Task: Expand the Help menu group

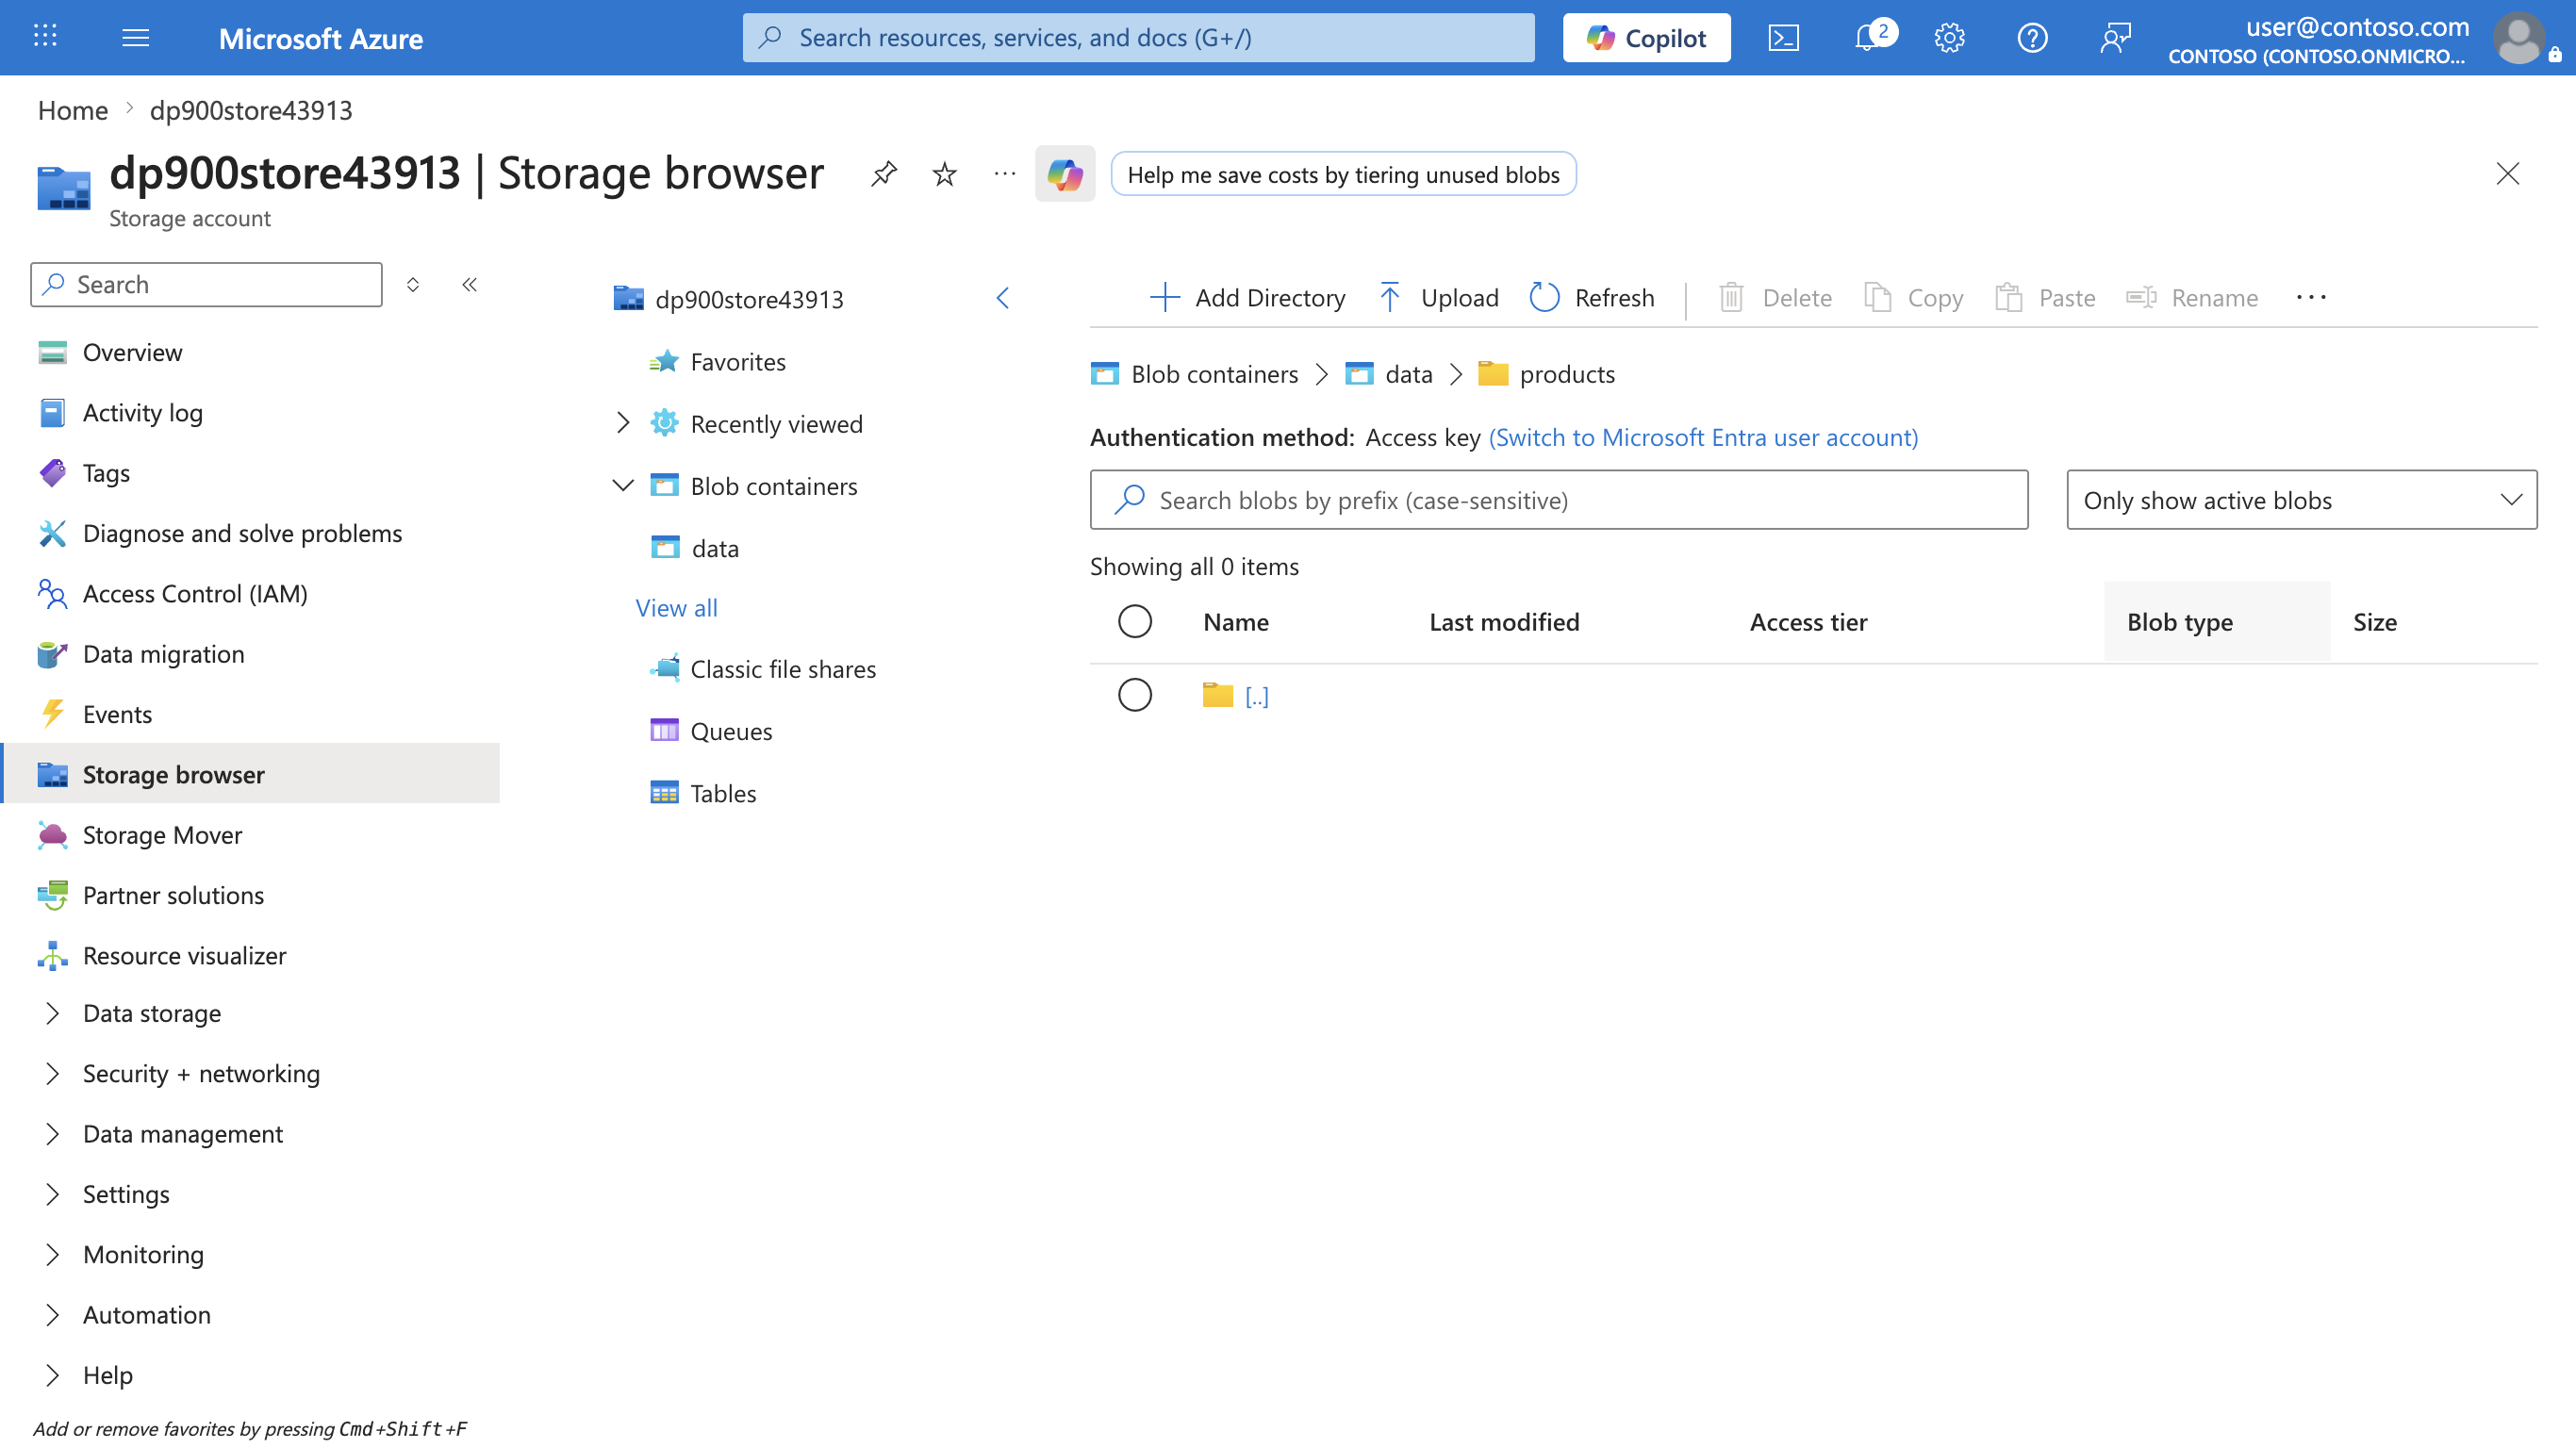Action: click(x=52, y=1375)
